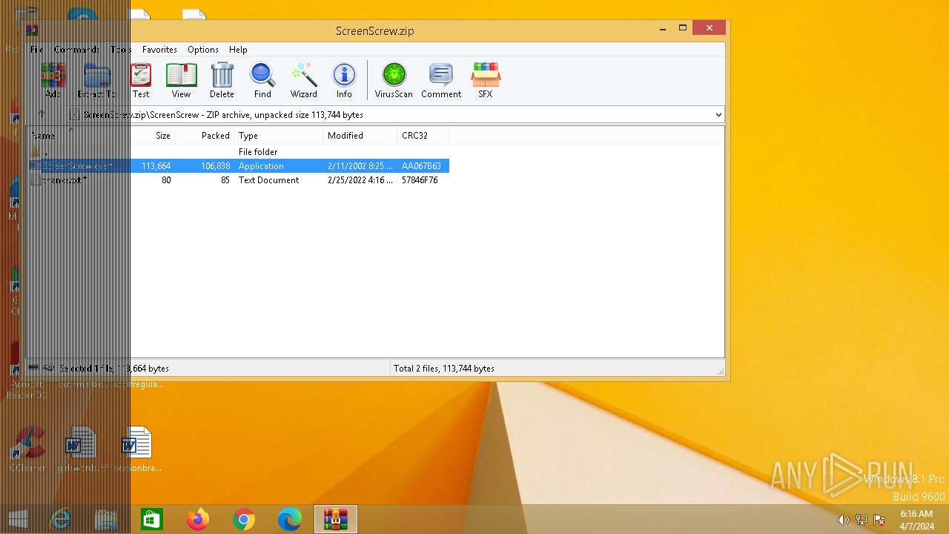Open the Commands menu
Screen dimensions: 949x534
coord(76,50)
